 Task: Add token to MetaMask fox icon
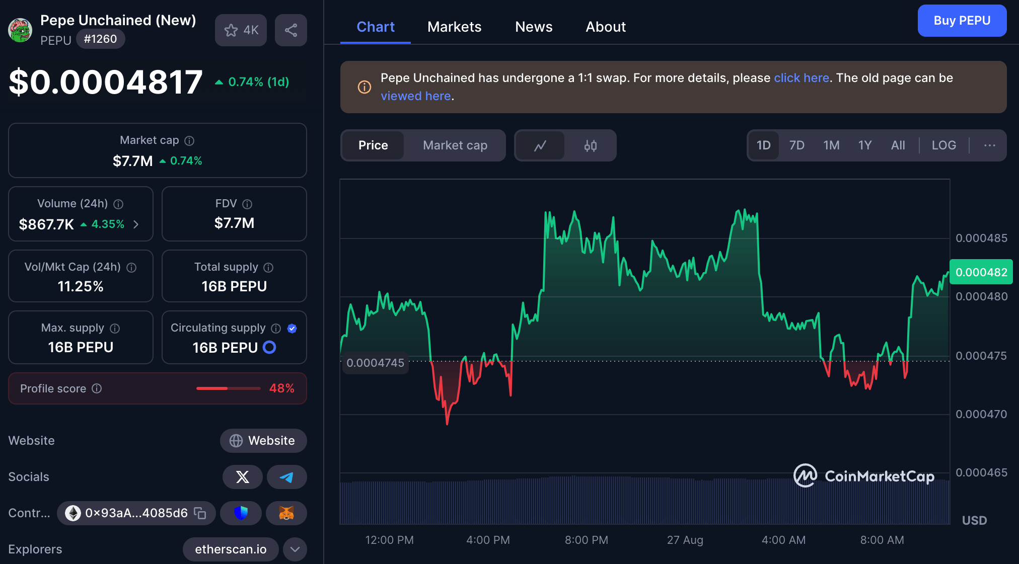(x=286, y=513)
